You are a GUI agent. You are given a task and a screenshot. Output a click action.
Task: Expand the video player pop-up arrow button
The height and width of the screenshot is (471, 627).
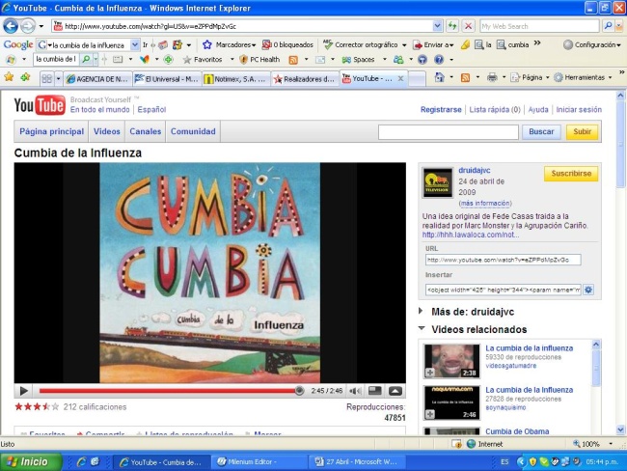pyautogui.click(x=395, y=391)
